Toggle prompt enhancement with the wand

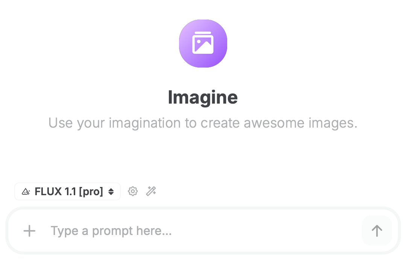coord(151,191)
